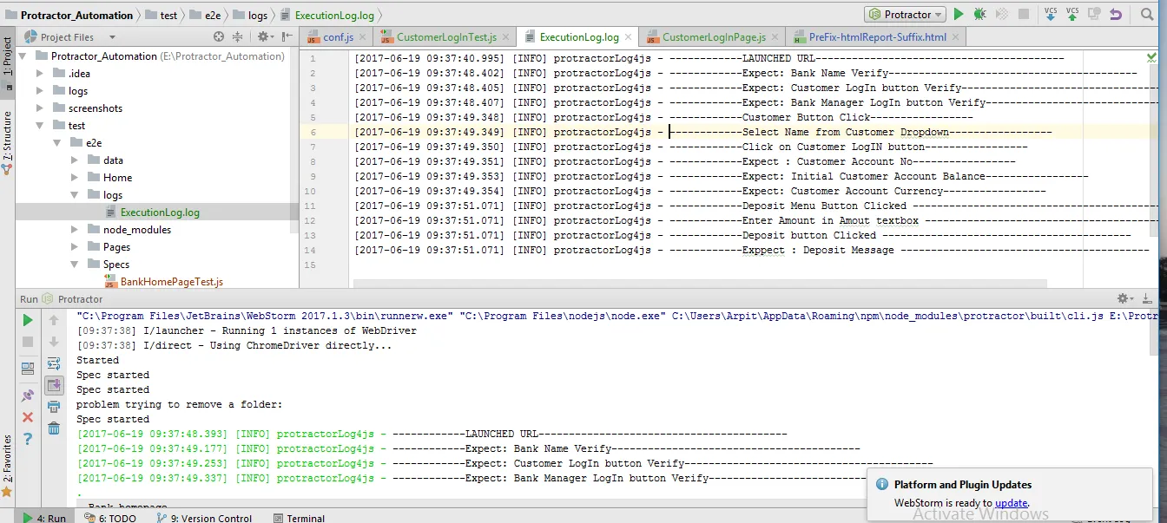Open the 9: Version Control tool tab
Image resolution: width=1167 pixels, height=523 pixels.
[x=204, y=518]
